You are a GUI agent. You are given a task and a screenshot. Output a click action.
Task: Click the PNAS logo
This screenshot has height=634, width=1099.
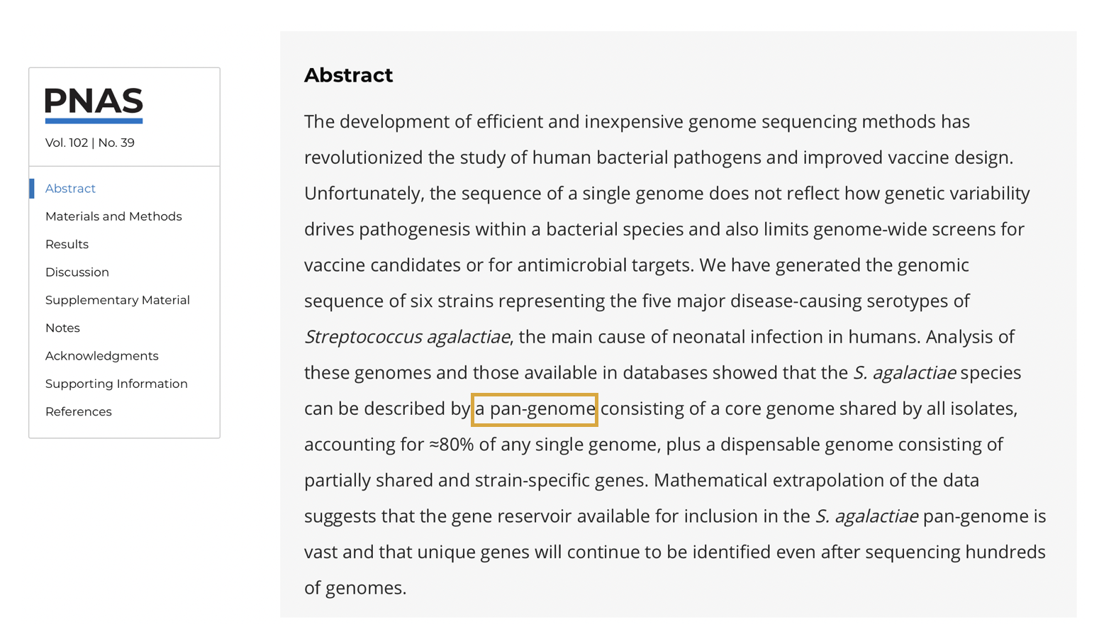coord(94,105)
